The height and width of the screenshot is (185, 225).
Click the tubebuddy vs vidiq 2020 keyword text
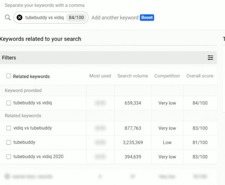pos(38,157)
